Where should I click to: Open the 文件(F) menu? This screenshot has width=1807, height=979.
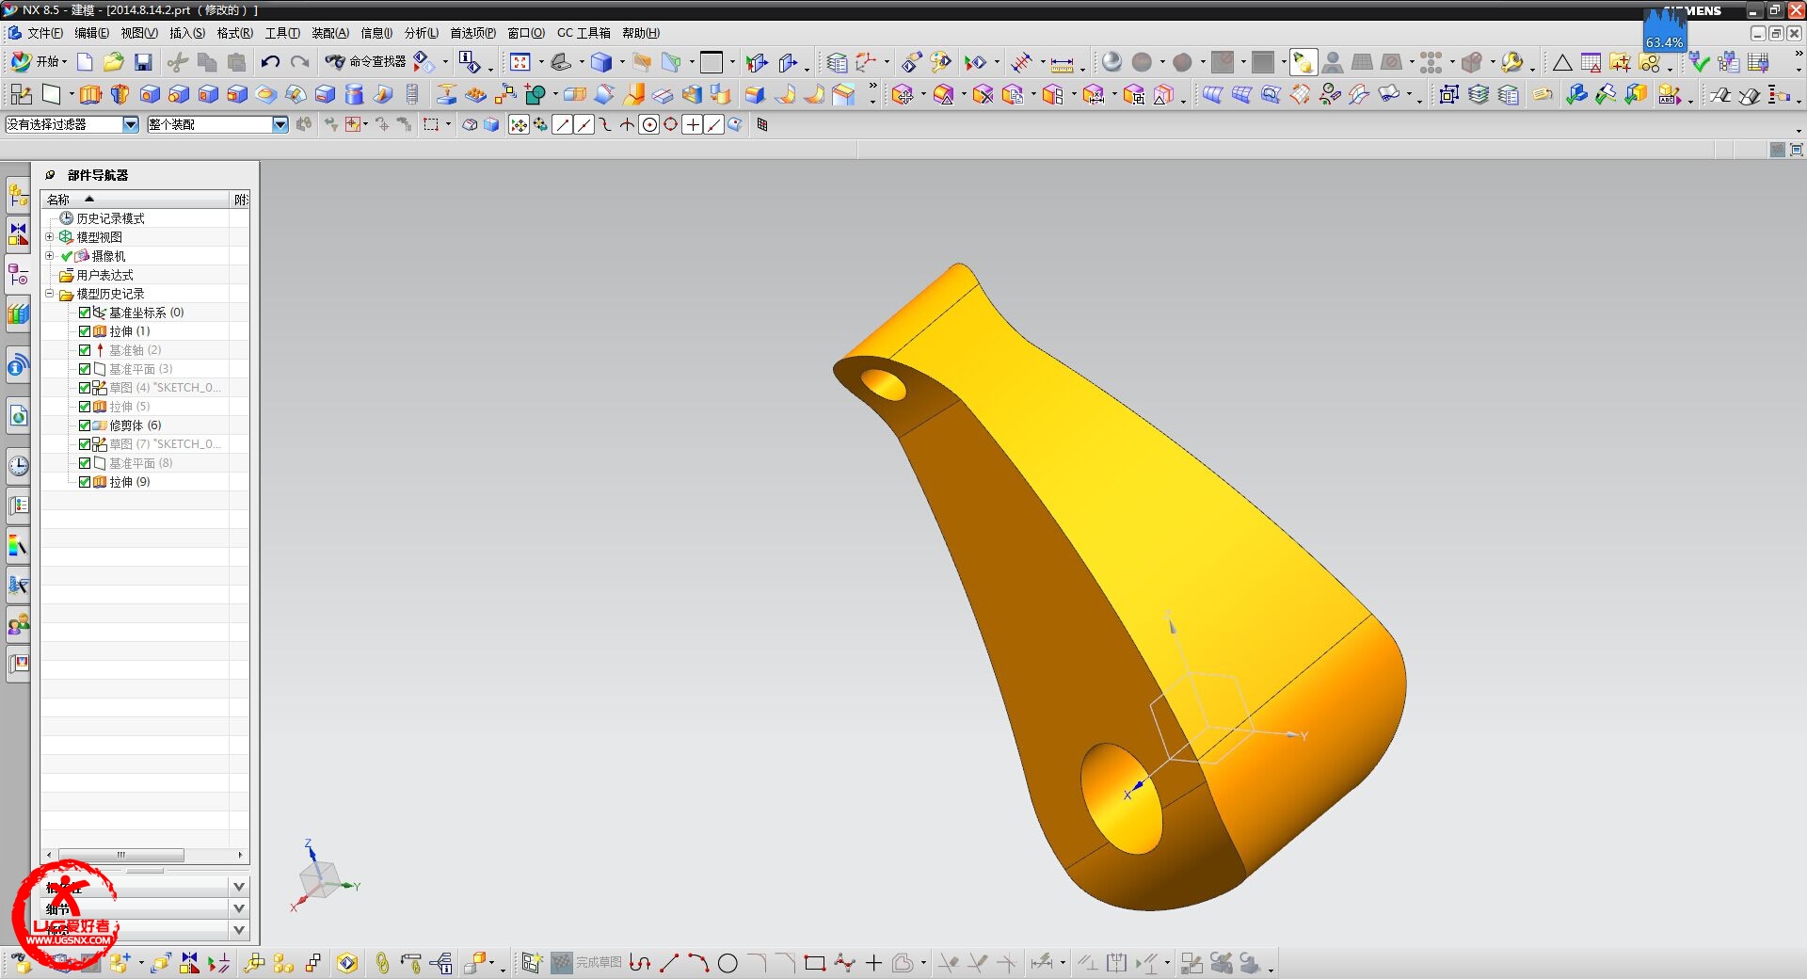coord(44,33)
